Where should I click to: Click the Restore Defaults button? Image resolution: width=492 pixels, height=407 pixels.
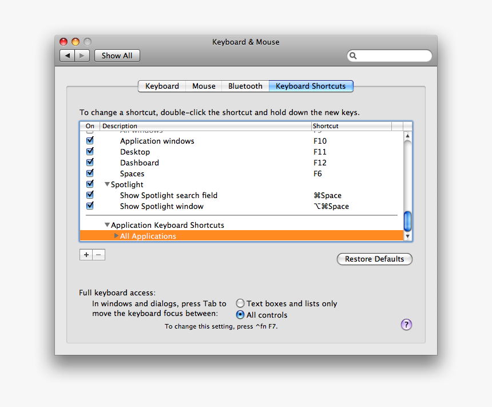374,259
